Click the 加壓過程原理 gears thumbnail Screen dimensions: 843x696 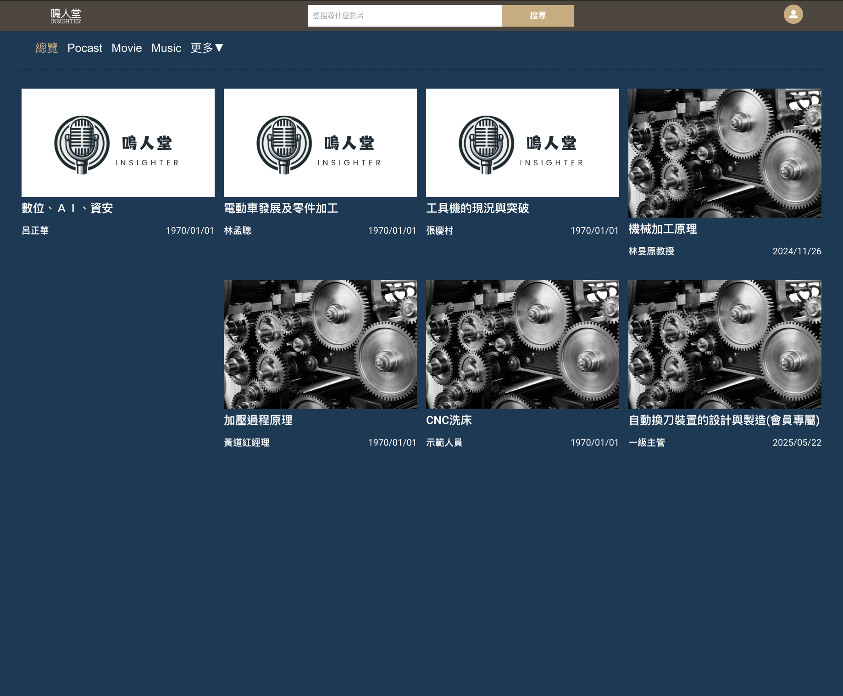point(320,344)
